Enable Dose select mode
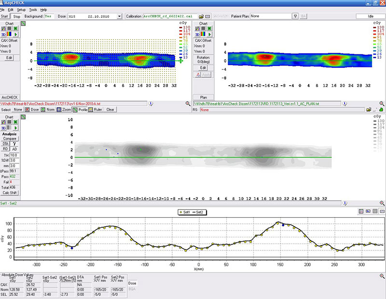Screen dimensions: 386x299 [x=32, y=110]
